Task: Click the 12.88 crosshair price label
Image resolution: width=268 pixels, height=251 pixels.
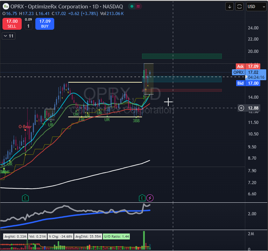Action: point(253,108)
